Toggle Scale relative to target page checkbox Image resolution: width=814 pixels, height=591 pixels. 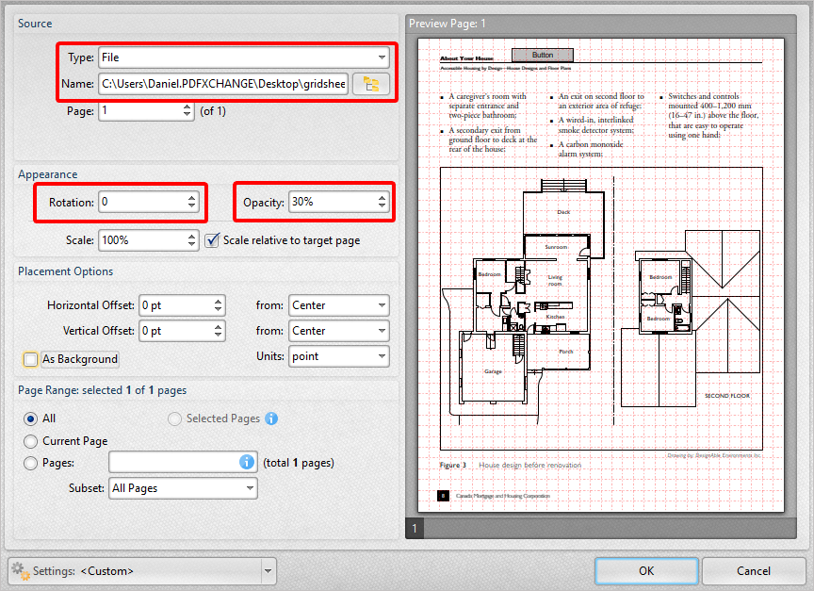(x=212, y=240)
